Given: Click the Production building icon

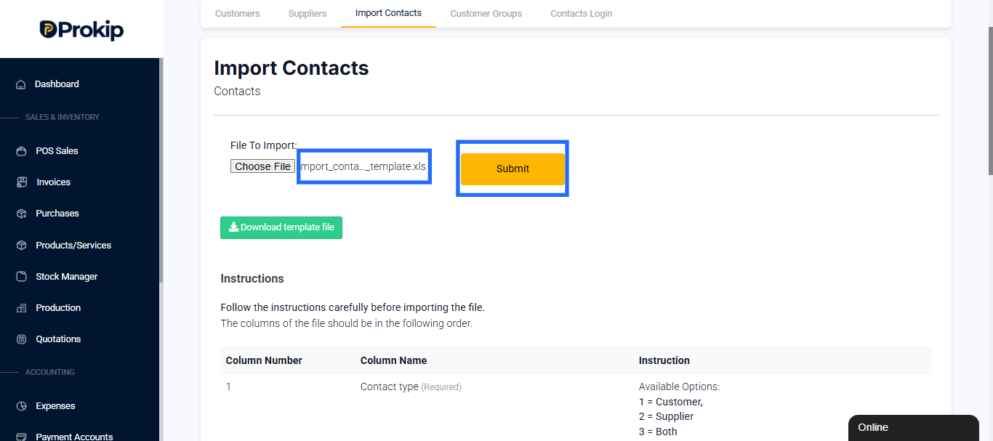Looking at the screenshot, I should pos(21,308).
